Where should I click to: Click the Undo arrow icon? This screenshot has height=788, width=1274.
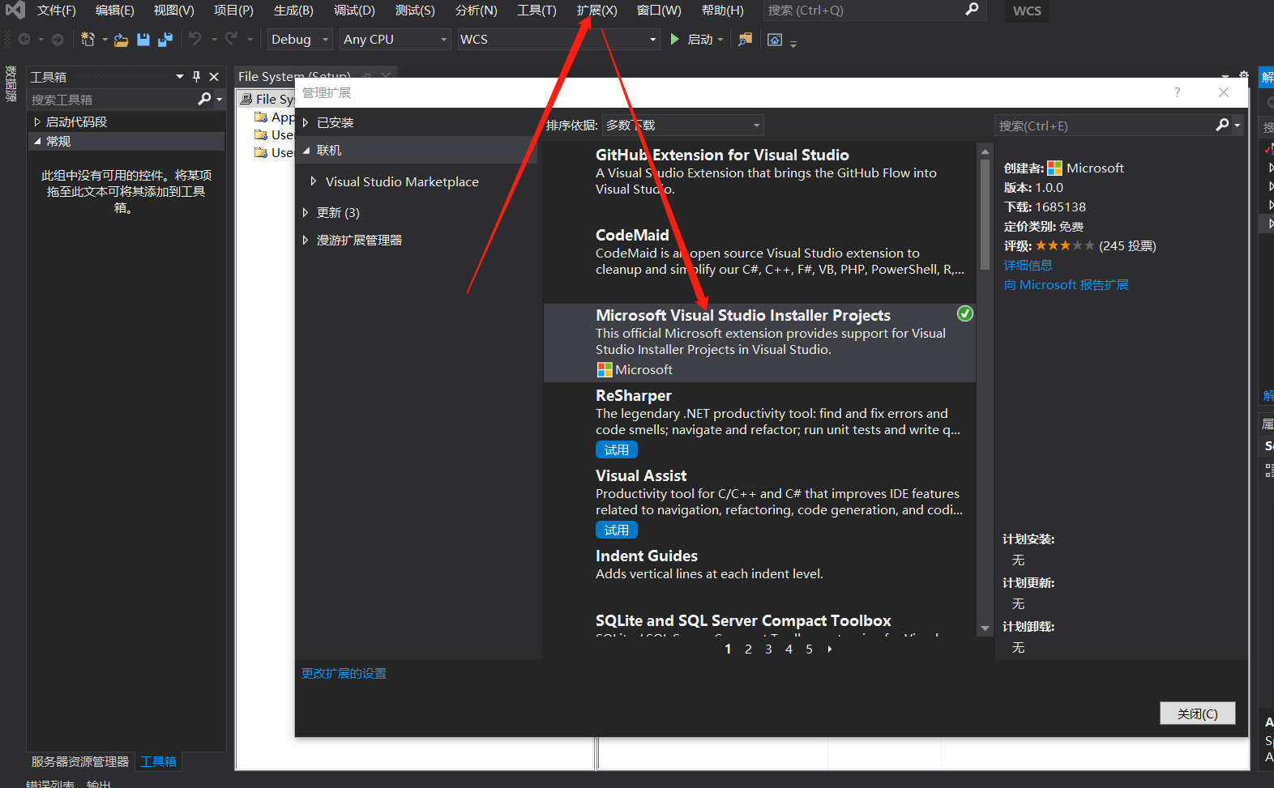[195, 39]
